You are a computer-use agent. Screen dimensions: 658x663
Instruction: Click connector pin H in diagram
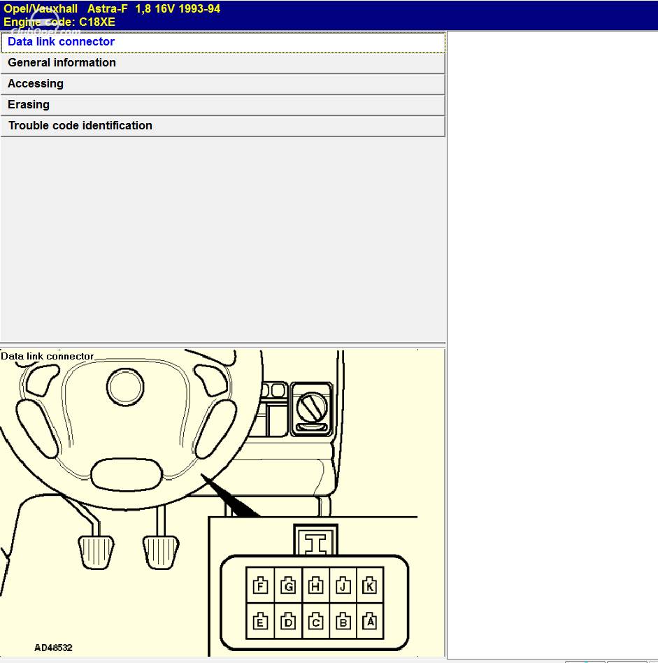coord(316,585)
